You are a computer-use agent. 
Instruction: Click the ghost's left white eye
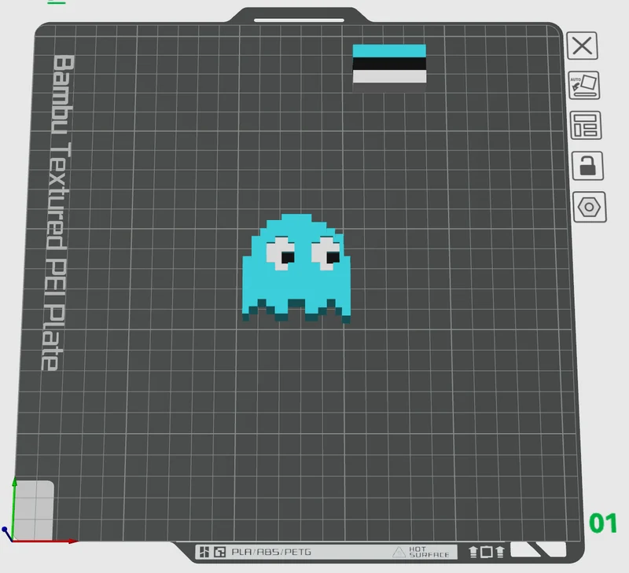pyautogui.click(x=281, y=253)
